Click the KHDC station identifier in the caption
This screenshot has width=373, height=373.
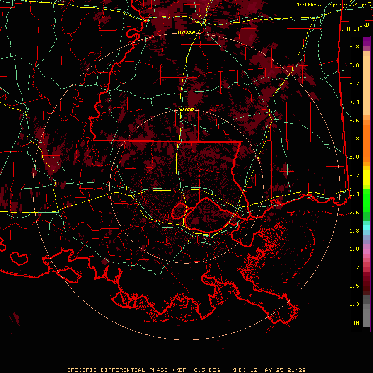(239, 370)
